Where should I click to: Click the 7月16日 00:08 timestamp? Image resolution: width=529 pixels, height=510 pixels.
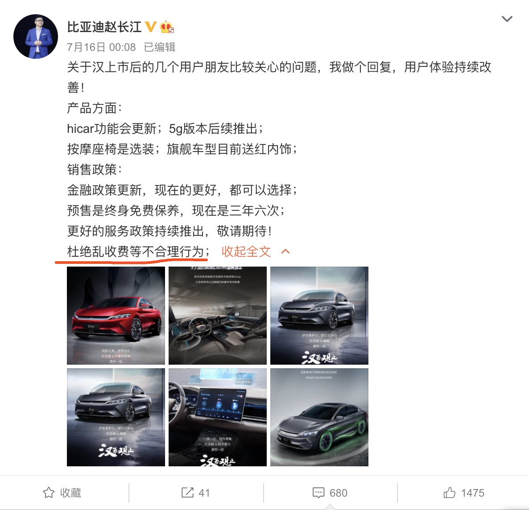101,47
